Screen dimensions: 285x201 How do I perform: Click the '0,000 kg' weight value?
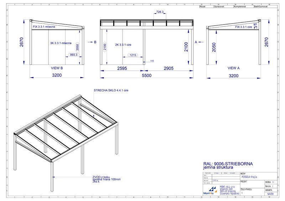tap(216, 180)
